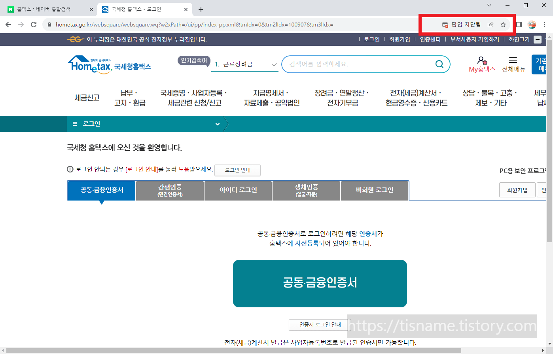553x354 pixels.
Task: Expand the 인기검색어 dropdown
Action: 273,64
